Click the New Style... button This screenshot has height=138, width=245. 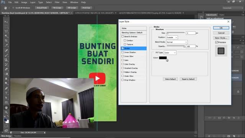(221, 38)
